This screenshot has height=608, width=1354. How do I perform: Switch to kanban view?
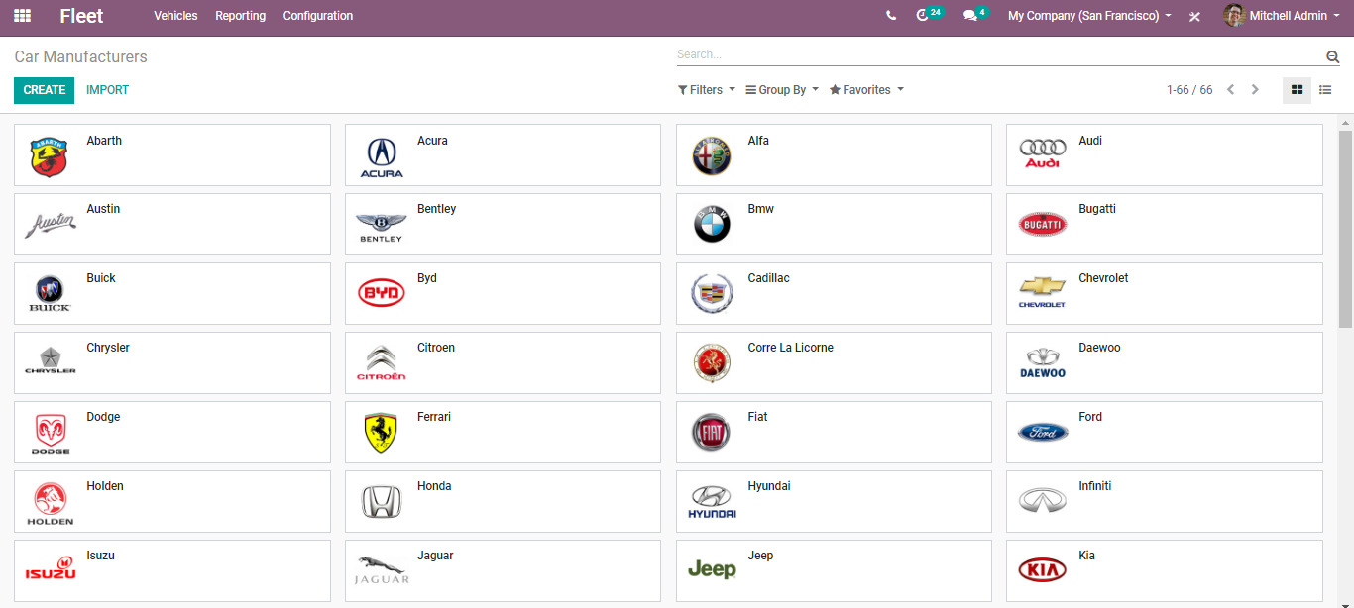(1297, 90)
